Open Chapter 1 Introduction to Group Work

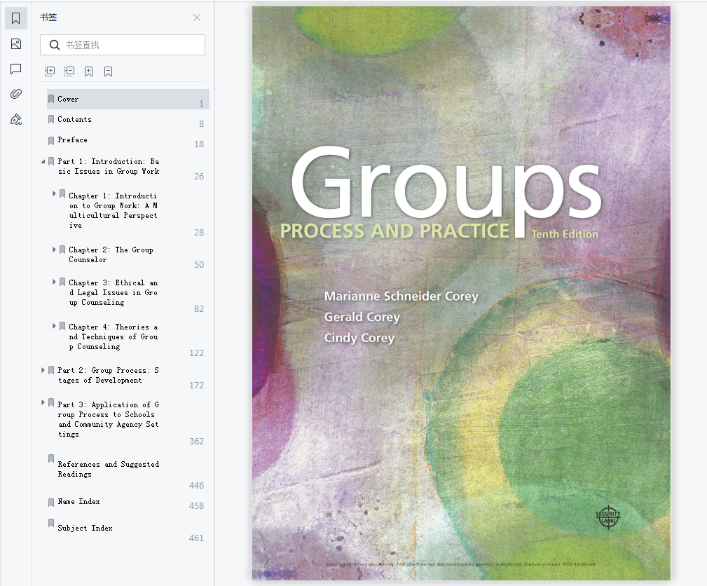[114, 210]
